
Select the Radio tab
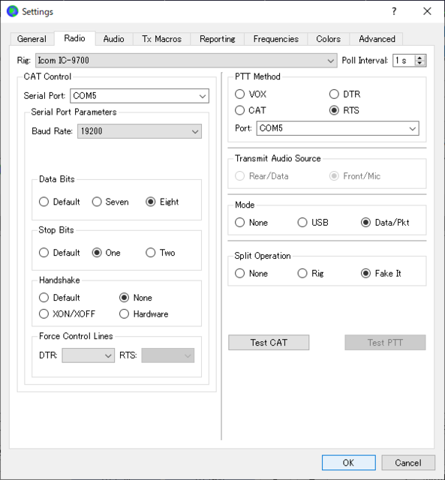[74, 38]
